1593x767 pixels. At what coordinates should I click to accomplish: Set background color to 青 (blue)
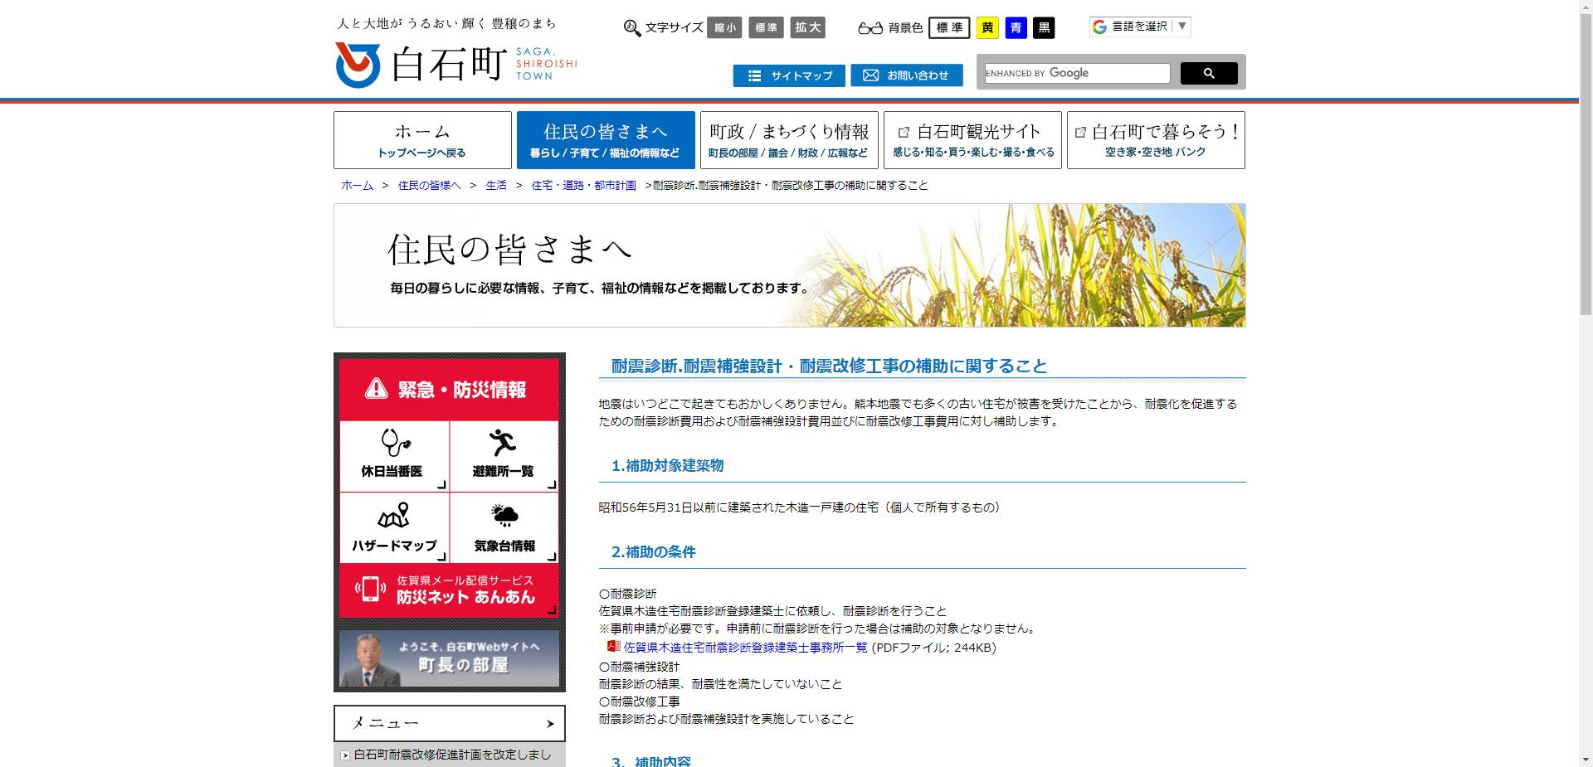point(1016,27)
